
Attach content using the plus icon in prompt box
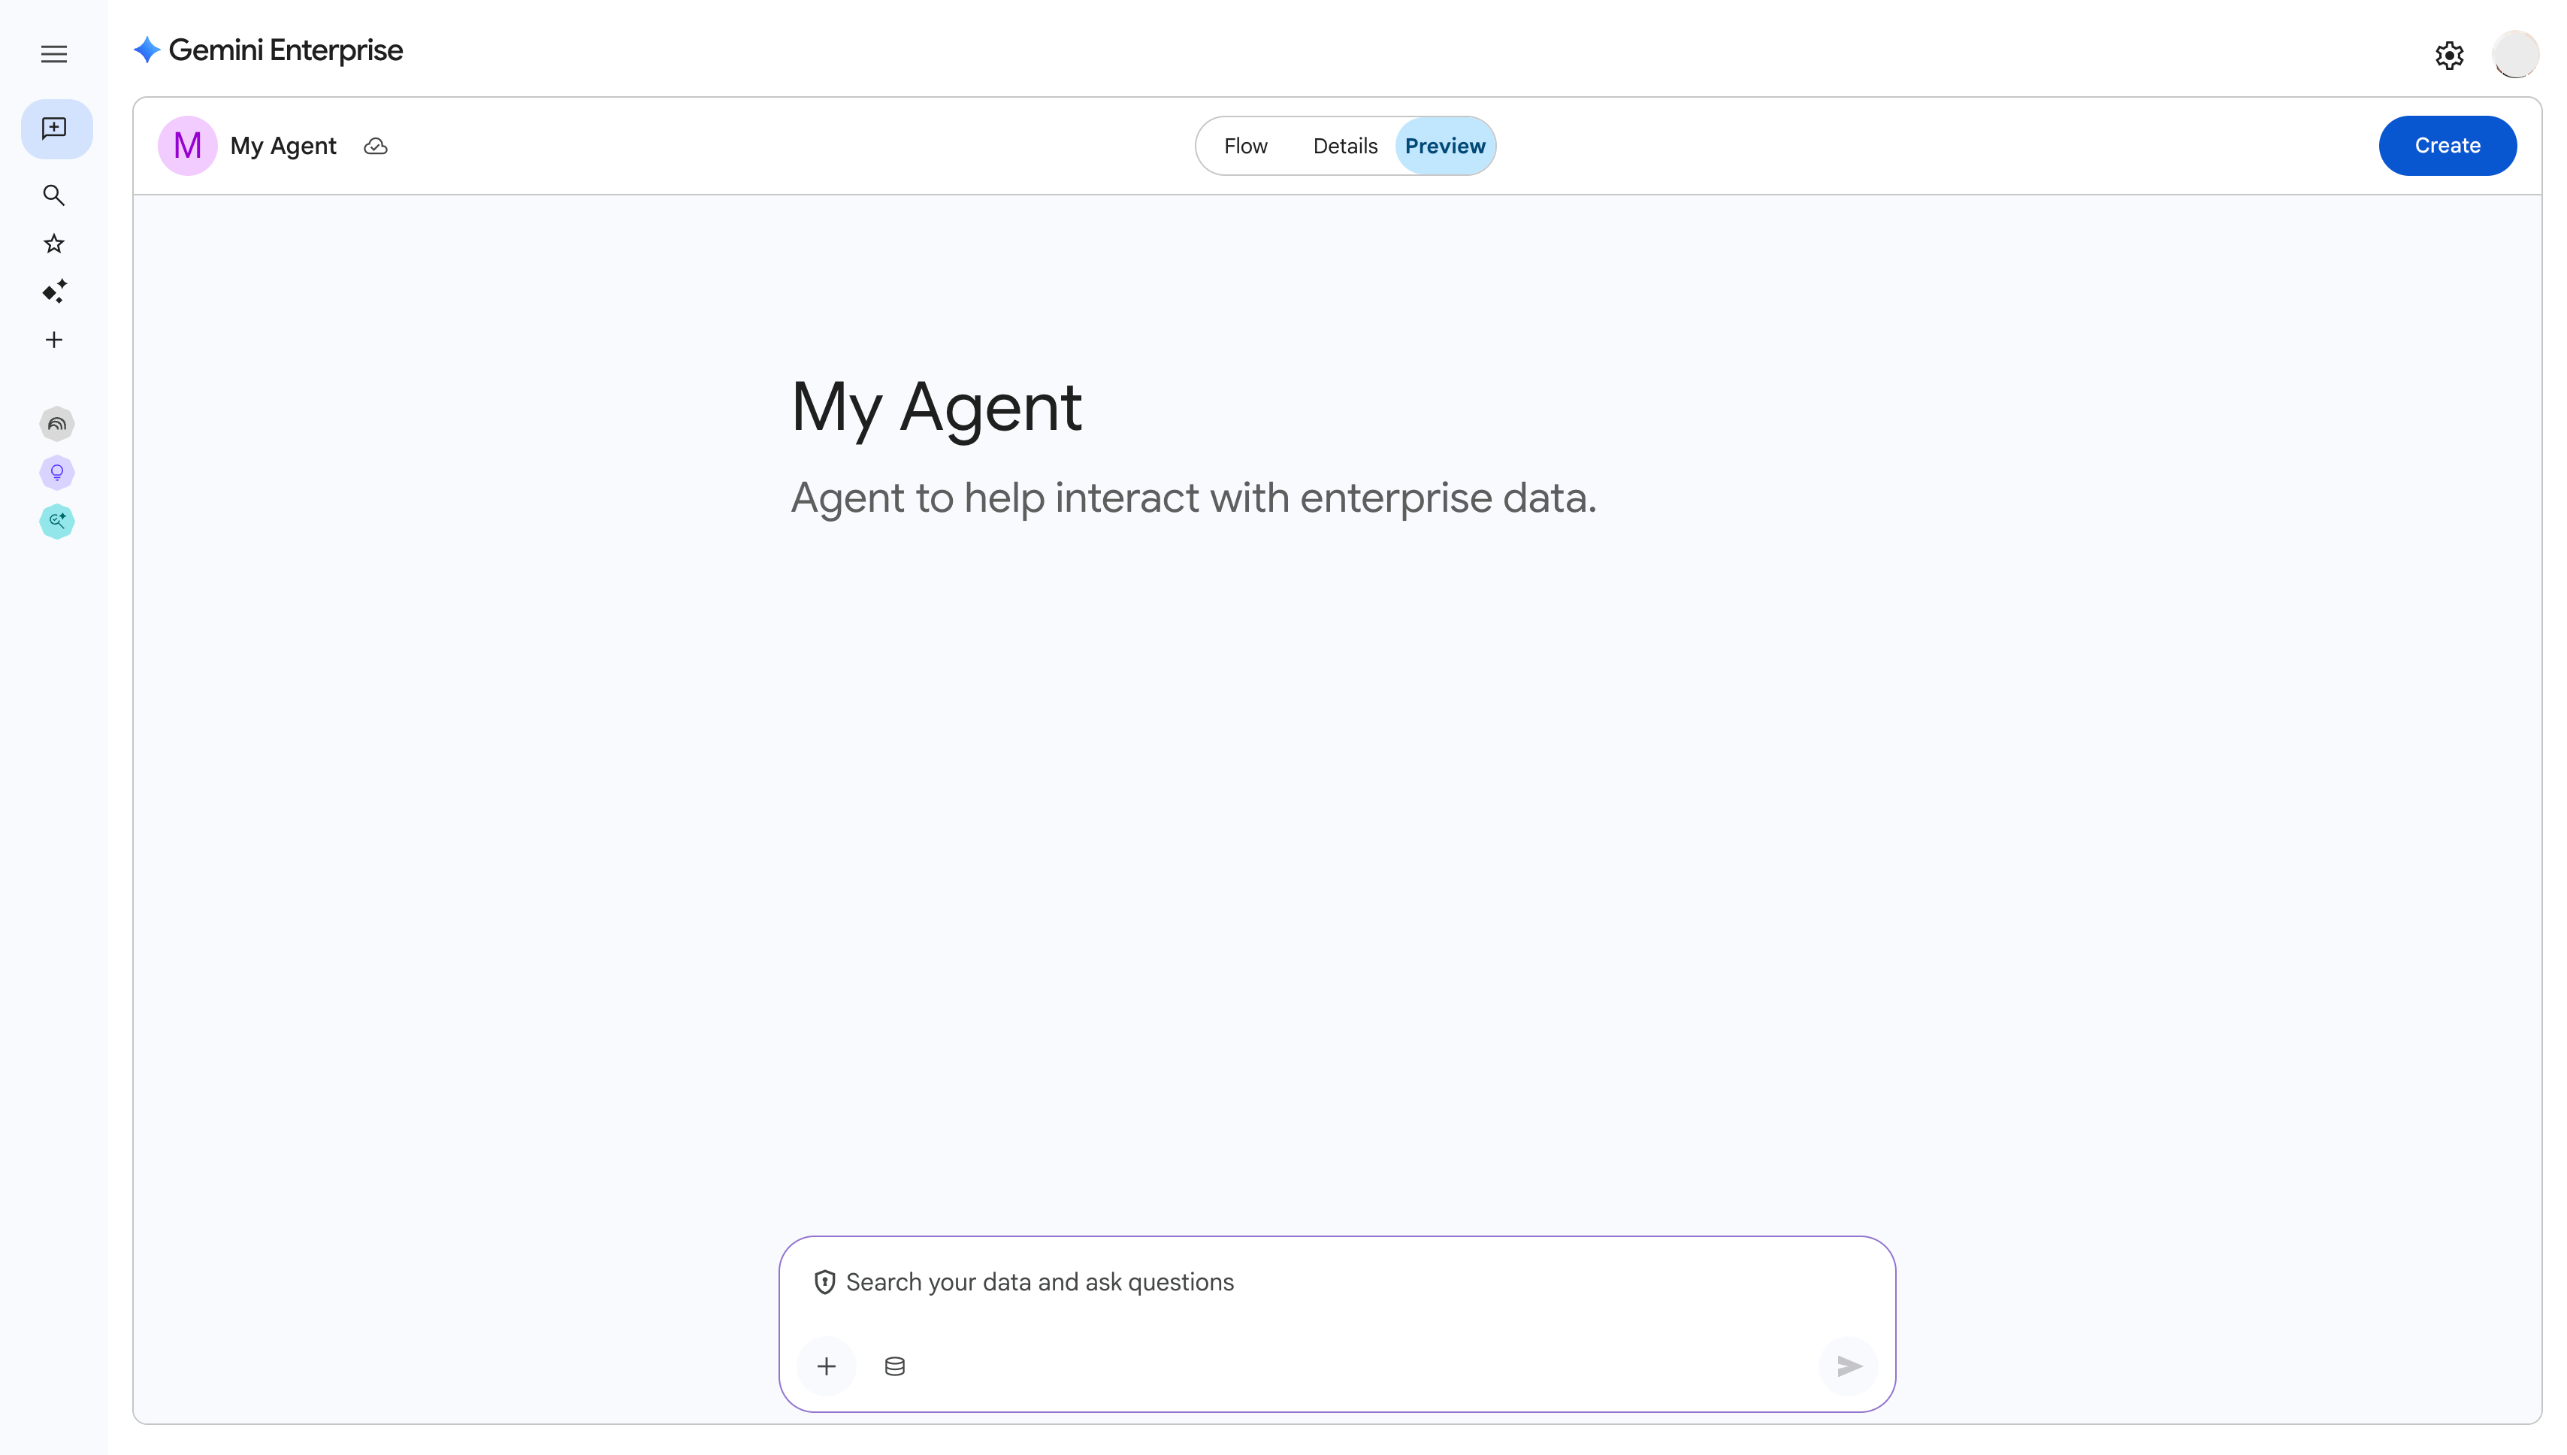[x=827, y=1365]
